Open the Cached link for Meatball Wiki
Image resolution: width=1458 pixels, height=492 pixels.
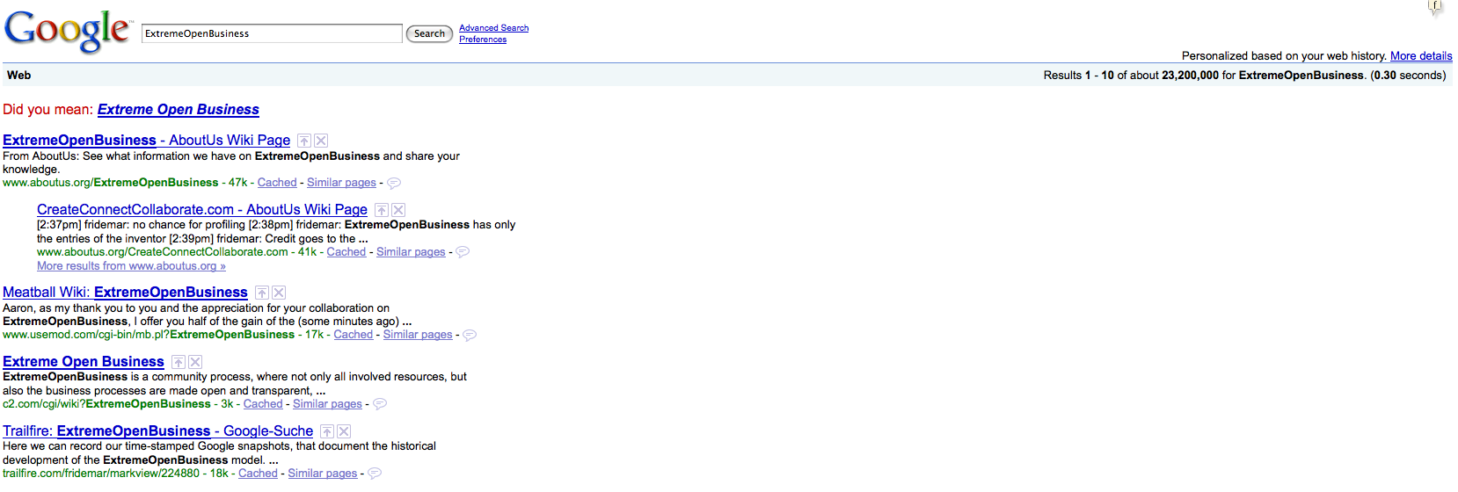click(x=353, y=335)
